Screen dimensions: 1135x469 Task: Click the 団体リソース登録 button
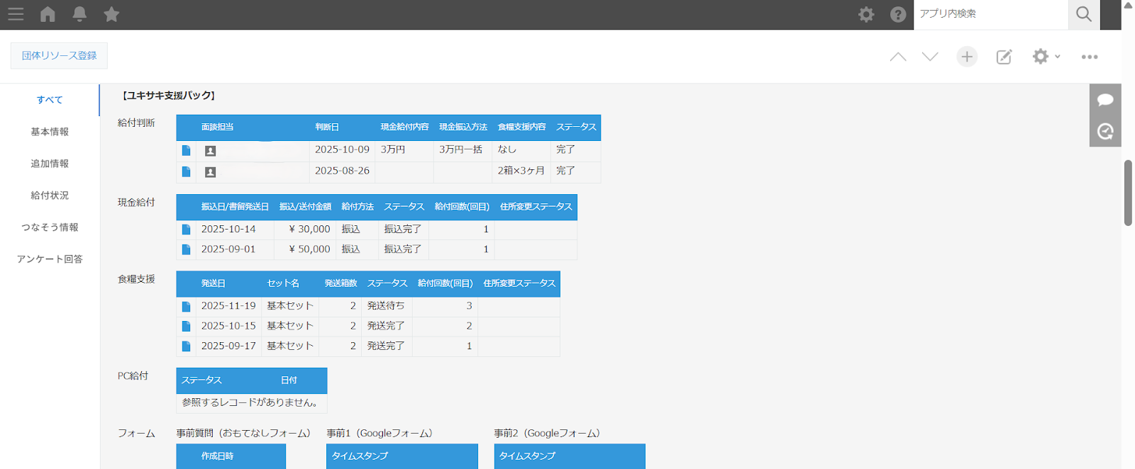click(59, 55)
